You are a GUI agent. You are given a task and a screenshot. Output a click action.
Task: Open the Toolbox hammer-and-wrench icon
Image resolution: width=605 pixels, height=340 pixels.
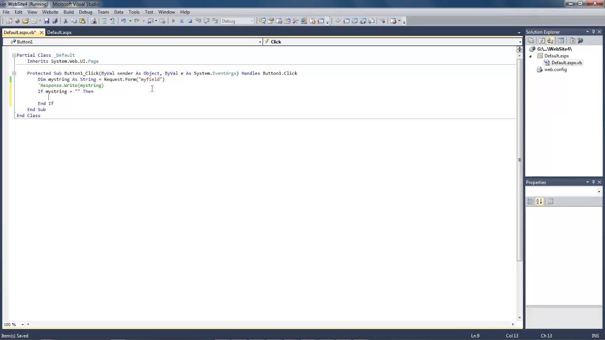click(295, 21)
